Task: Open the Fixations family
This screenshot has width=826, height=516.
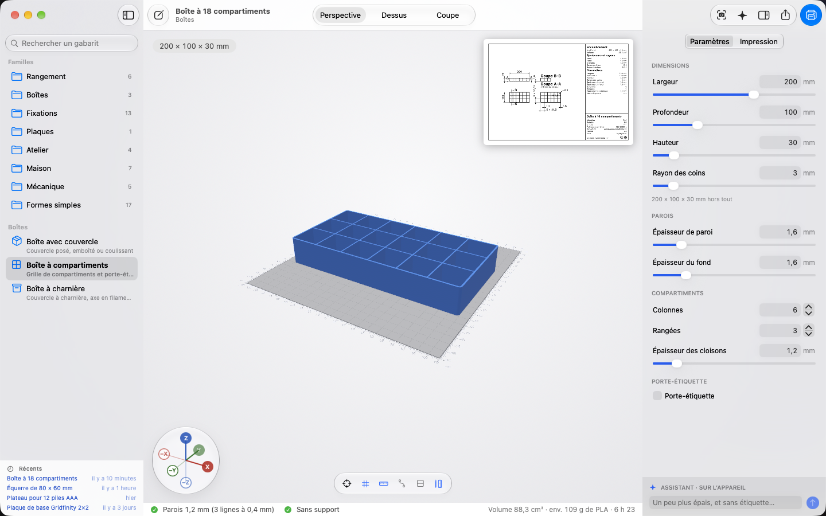Action: click(x=72, y=114)
